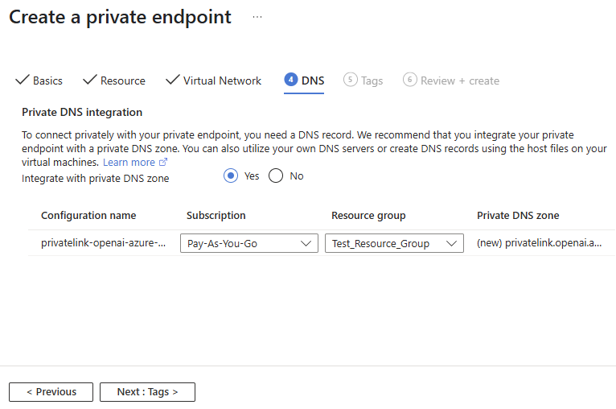The width and height of the screenshot is (616, 409).
Task: Click the external link icon beside Learn more
Action: [163, 163]
